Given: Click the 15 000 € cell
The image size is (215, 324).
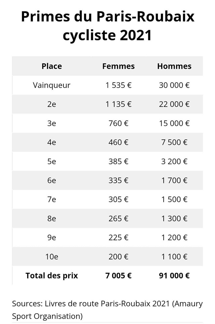Looking at the screenshot, I should [174, 123].
